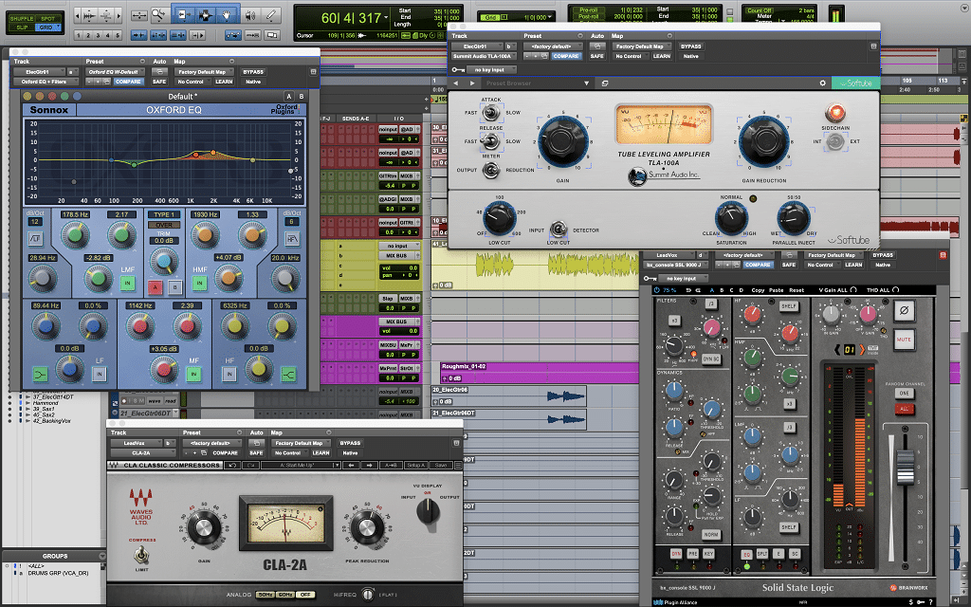The height and width of the screenshot is (607, 971).
Task: Select SHUFFLE edit mode
Action: pyautogui.click(x=22, y=18)
